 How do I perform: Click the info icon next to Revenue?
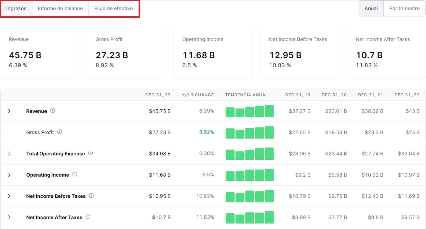(53, 111)
